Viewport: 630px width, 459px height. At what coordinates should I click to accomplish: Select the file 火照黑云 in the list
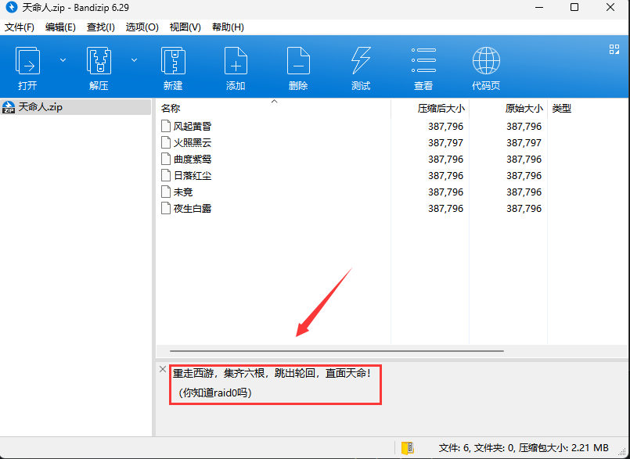pos(193,143)
